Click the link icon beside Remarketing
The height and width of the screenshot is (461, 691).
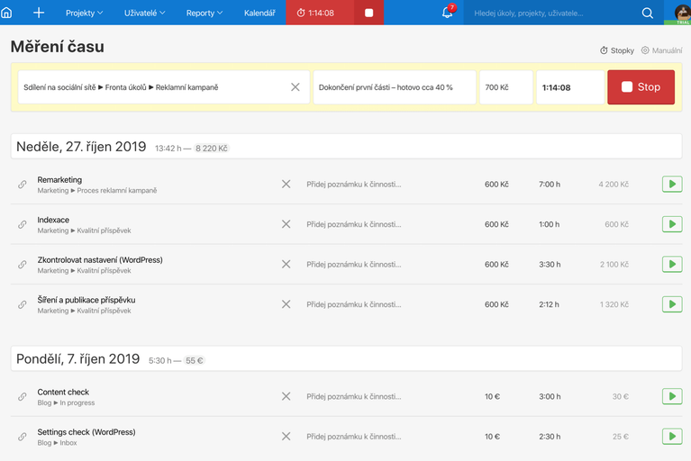pyautogui.click(x=23, y=185)
